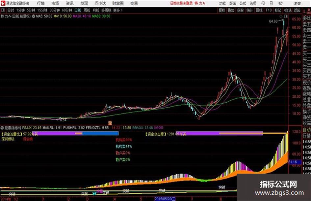Toggle the panel icon left of 分时
This screenshot has width=311, height=201.
(3, 10)
